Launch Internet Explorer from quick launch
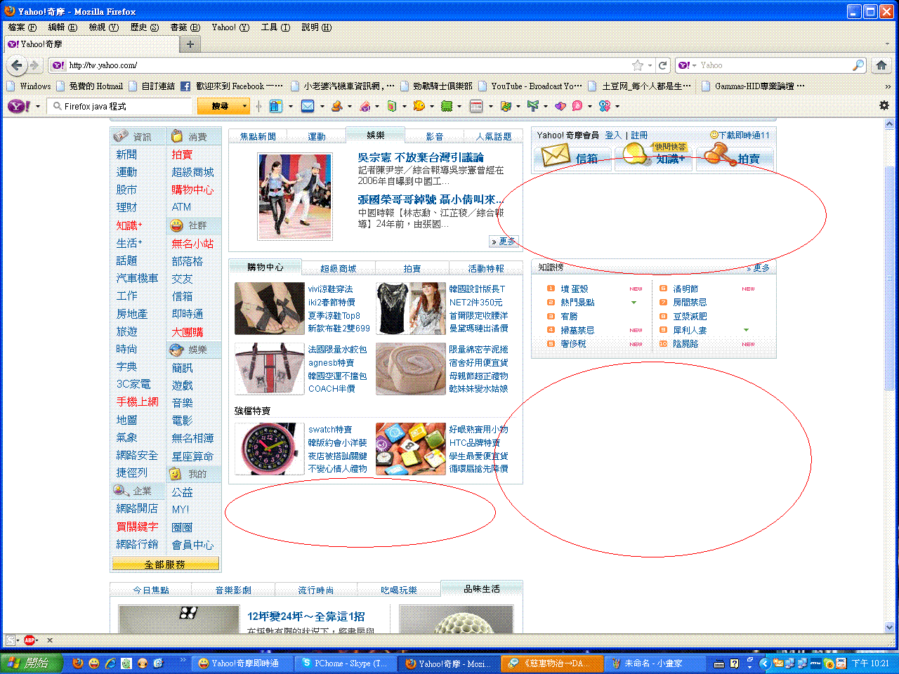The height and width of the screenshot is (674, 899). [110, 663]
